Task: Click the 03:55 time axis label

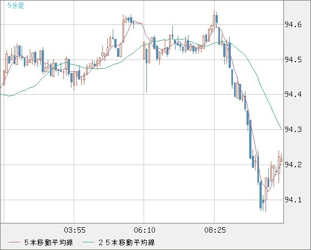Action: click(x=75, y=230)
